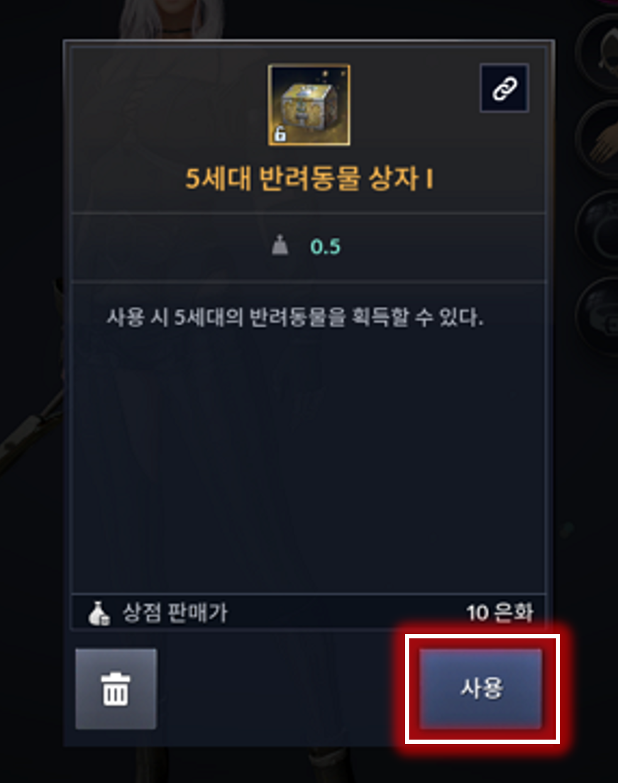Viewport: 618px width, 783px height.
Task: Click the 상점 판매가 label
Action: [175, 613]
